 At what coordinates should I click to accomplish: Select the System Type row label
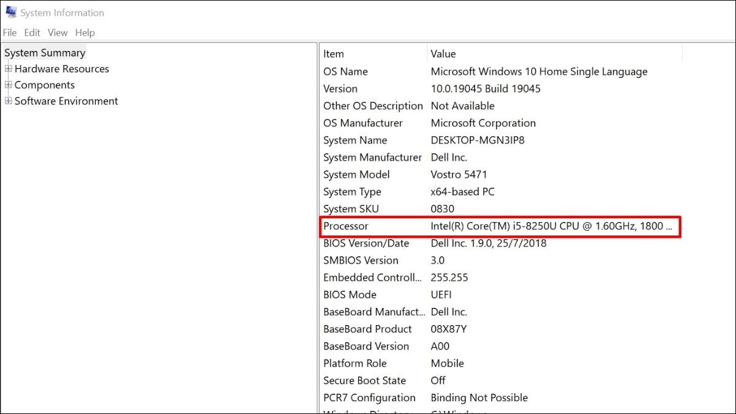coord(353,192)
